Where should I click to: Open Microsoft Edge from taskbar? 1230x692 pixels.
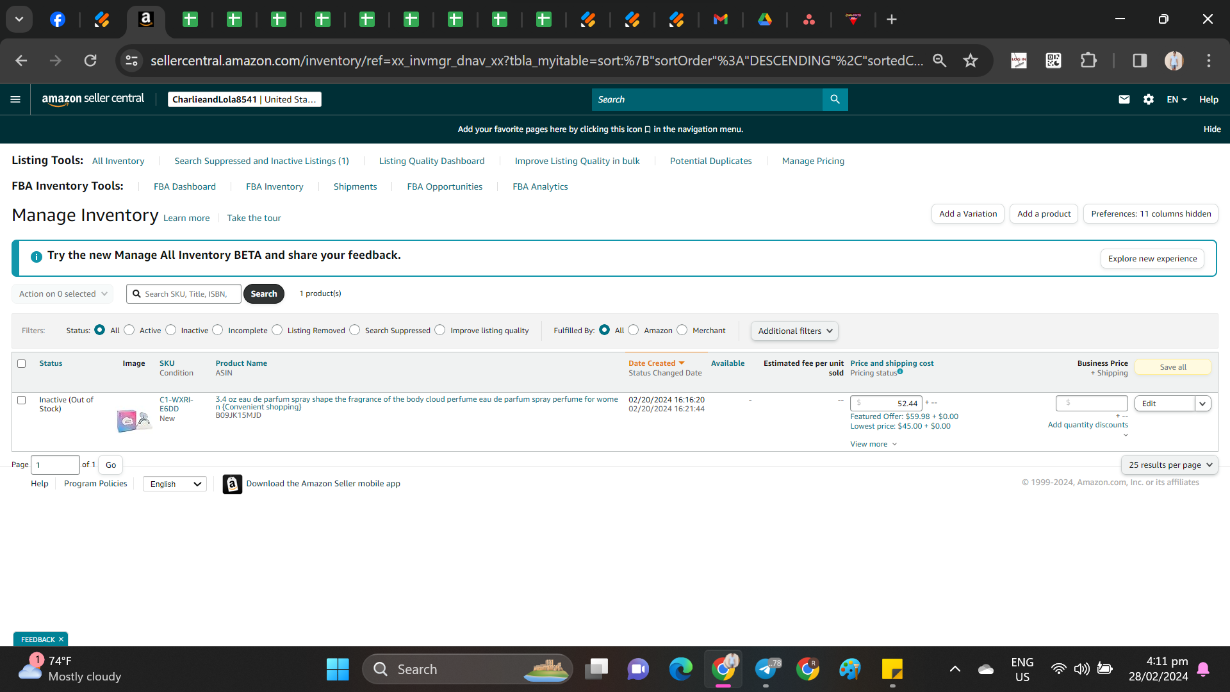pos(680,669)
